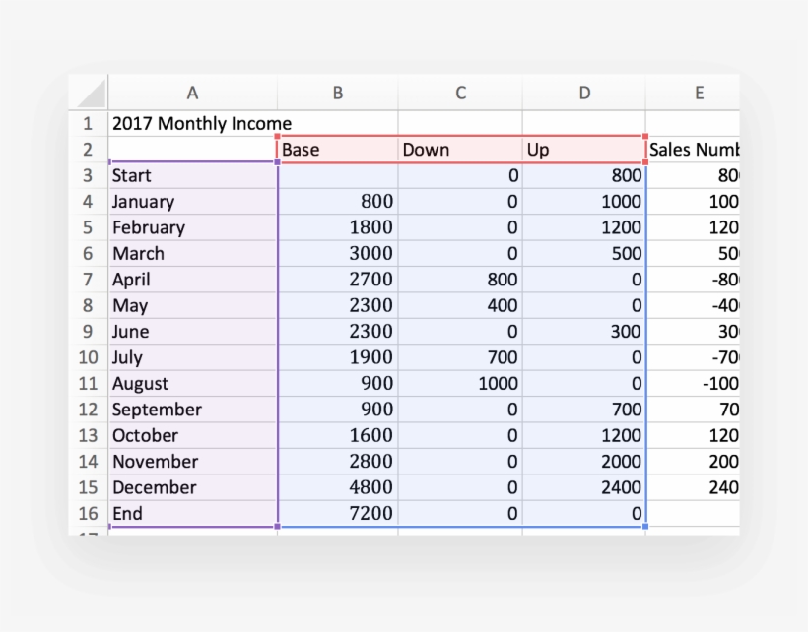
Task: Click June's Up value 300
Action: 584,332
